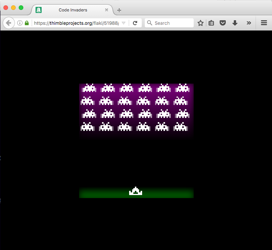
Task: Reload the Code Invaders page
Action: click(x=135, y=23)
